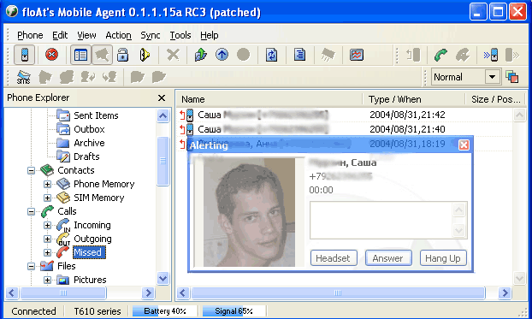
Task: Expand the Missed calls node
Action: tap(48, 253)
